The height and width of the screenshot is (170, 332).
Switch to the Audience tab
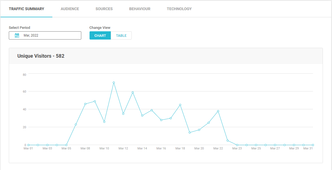point(70,9)
